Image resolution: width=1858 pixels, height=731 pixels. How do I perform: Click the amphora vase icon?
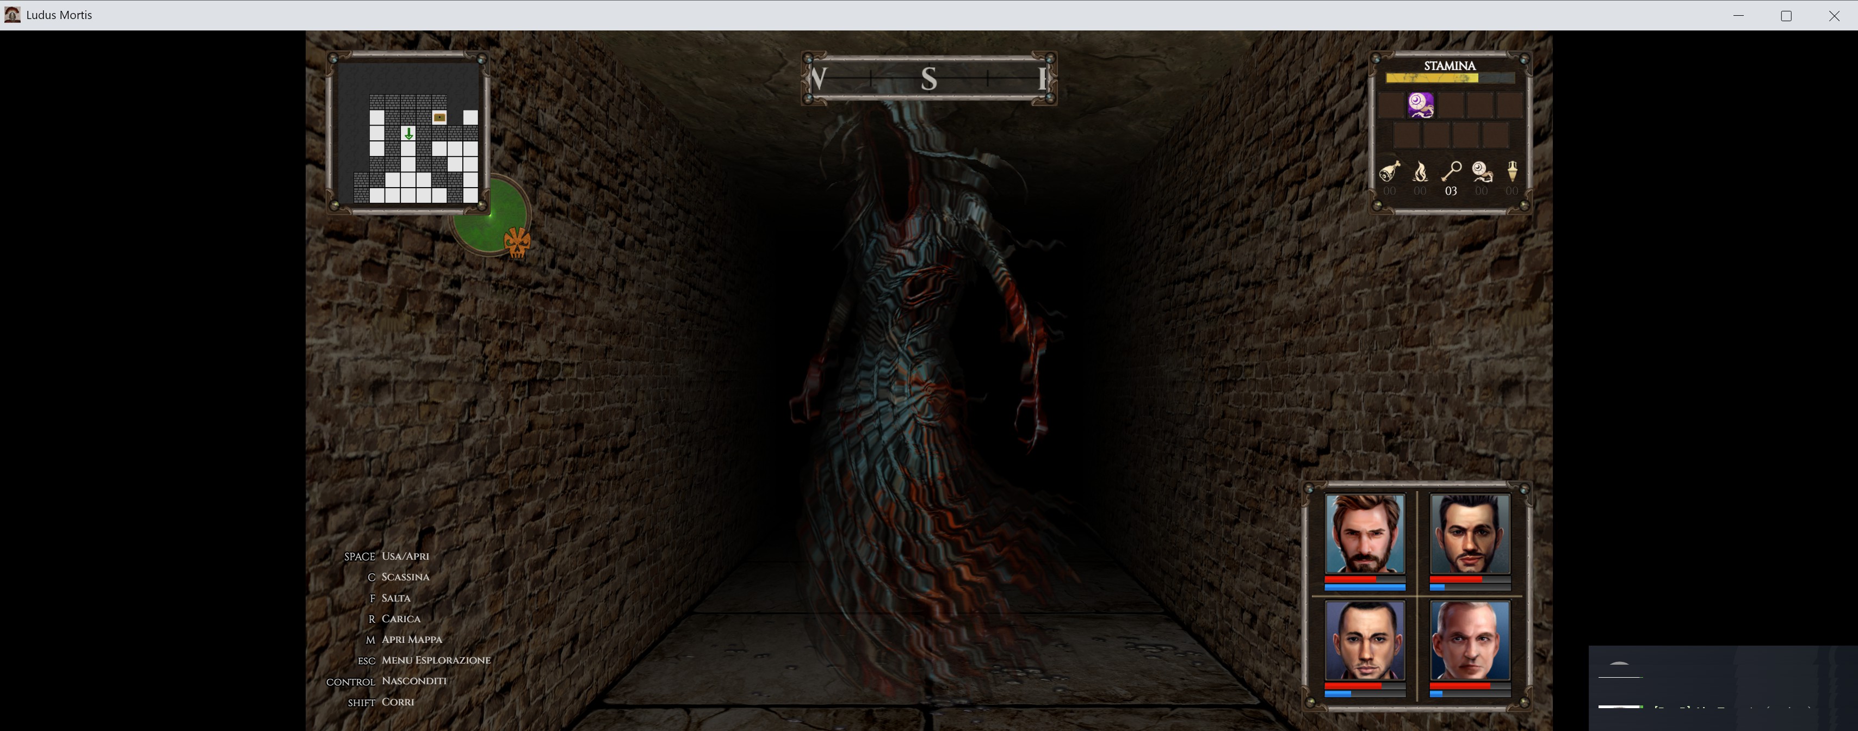point(1512,171)
